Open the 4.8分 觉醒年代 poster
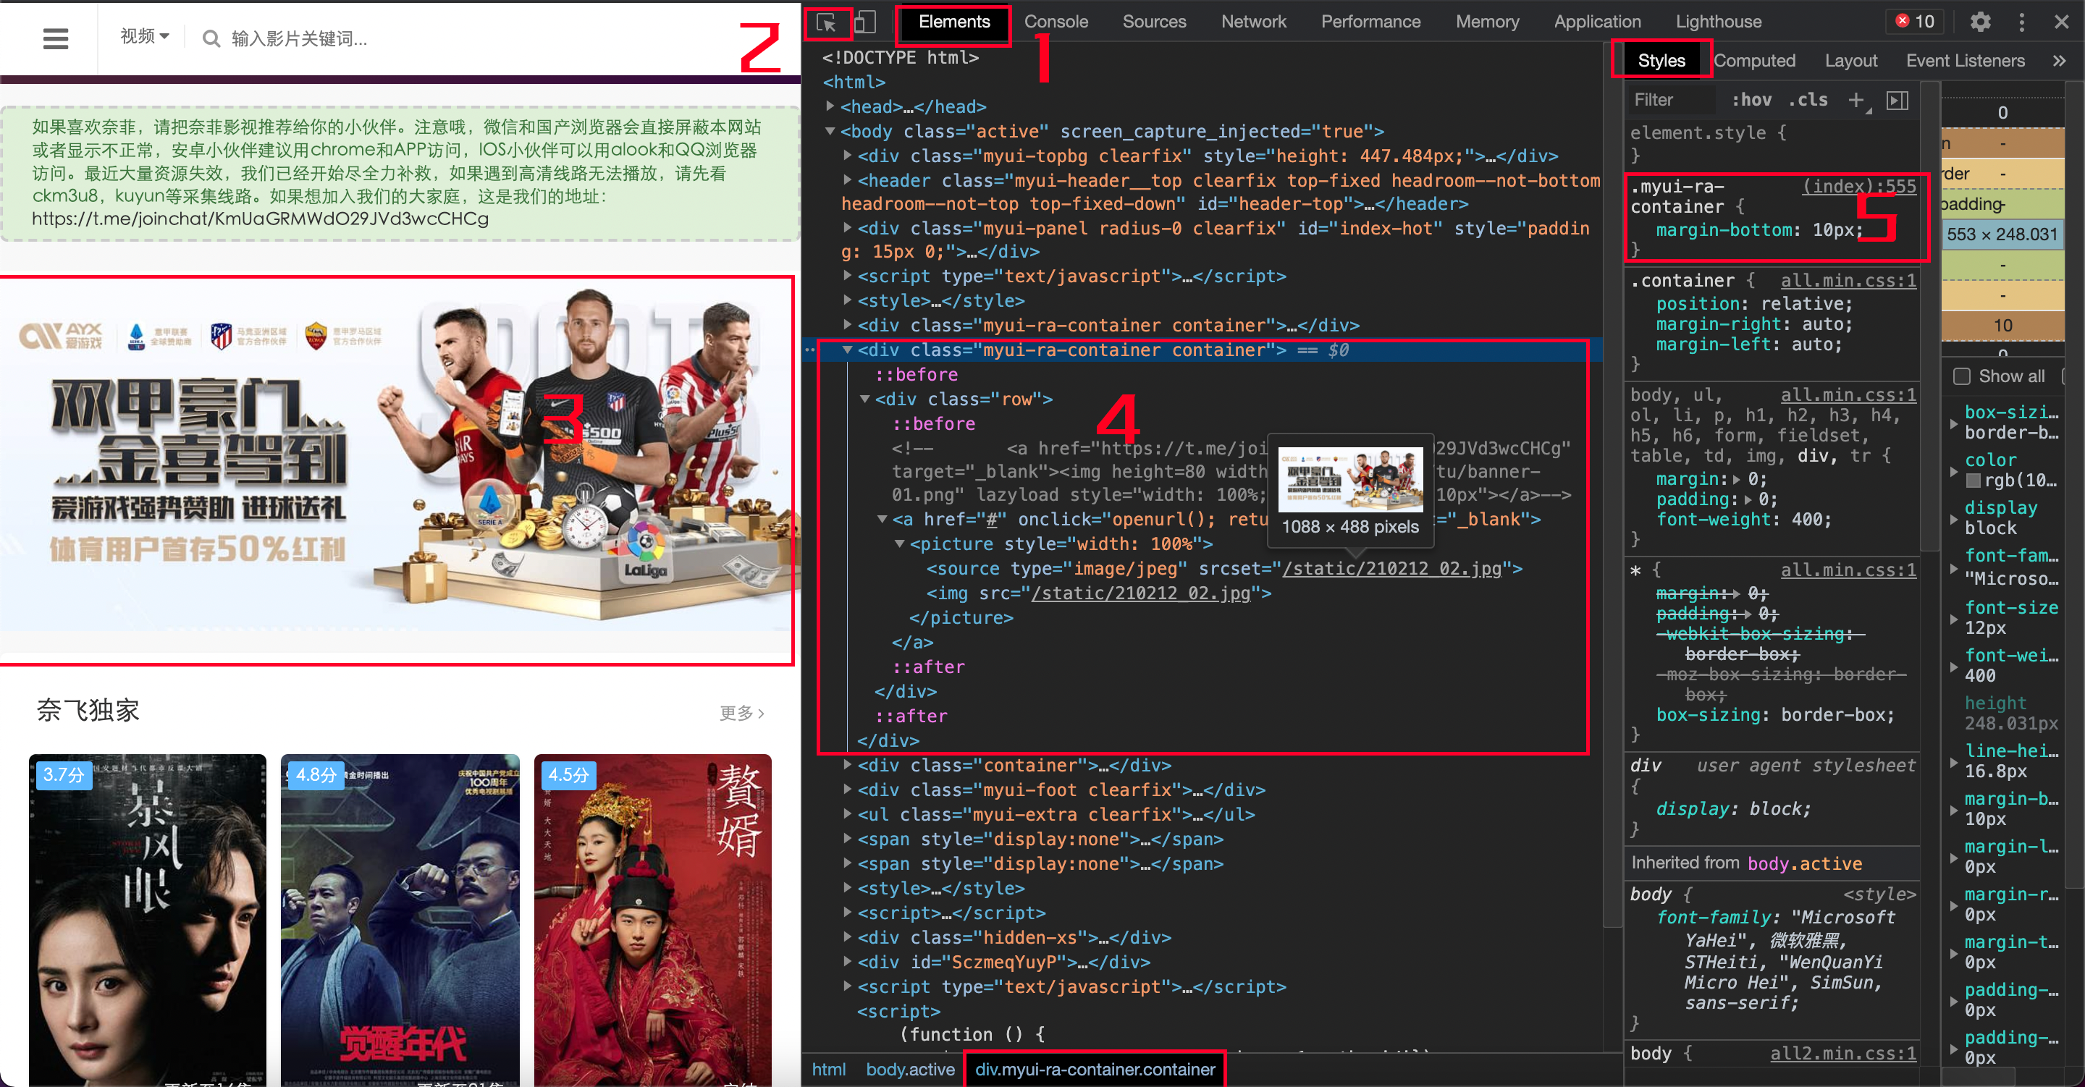The width and height of the screenshot is (2085, 1087). point(400,921)
